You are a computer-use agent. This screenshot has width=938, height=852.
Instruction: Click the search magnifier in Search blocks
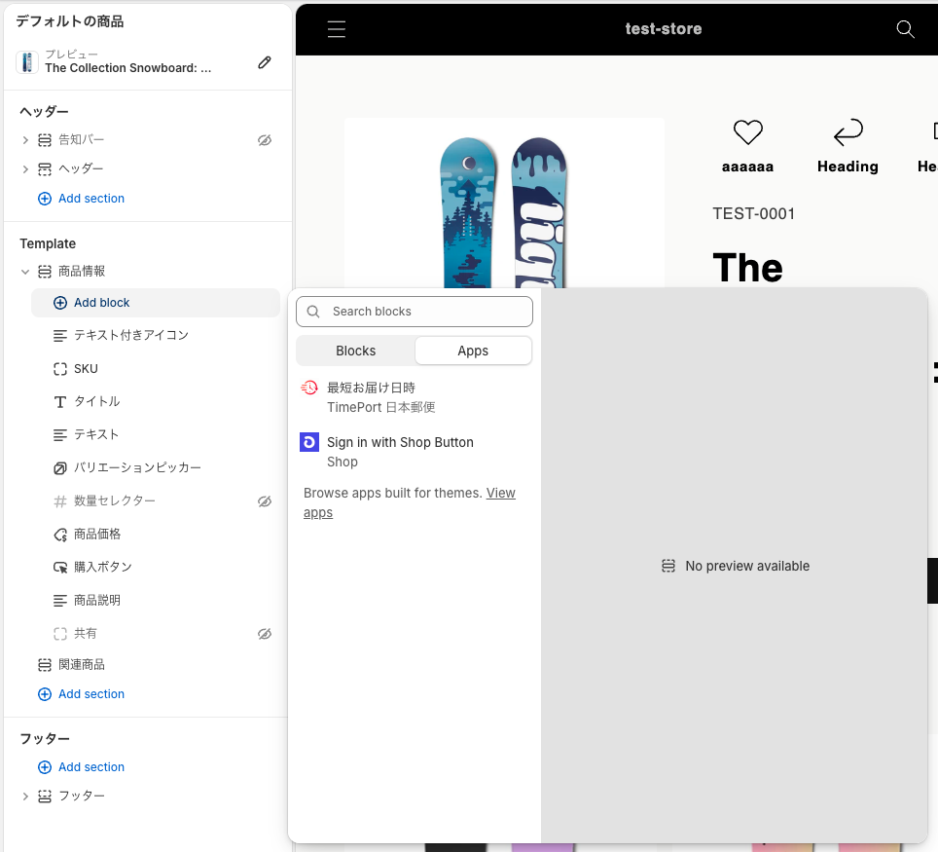(313, 312)
